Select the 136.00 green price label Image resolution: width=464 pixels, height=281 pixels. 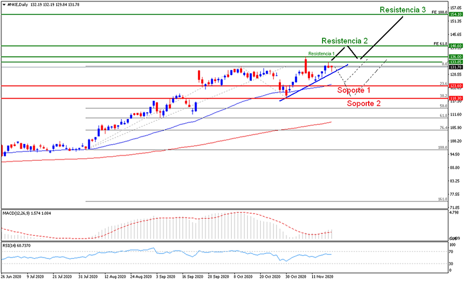pos(455,57)
